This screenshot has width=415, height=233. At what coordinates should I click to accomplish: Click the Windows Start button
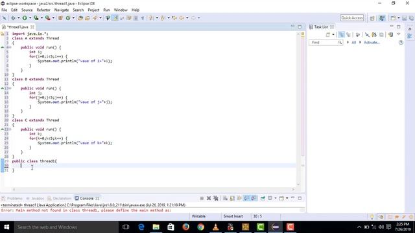(x=7, y=227)
